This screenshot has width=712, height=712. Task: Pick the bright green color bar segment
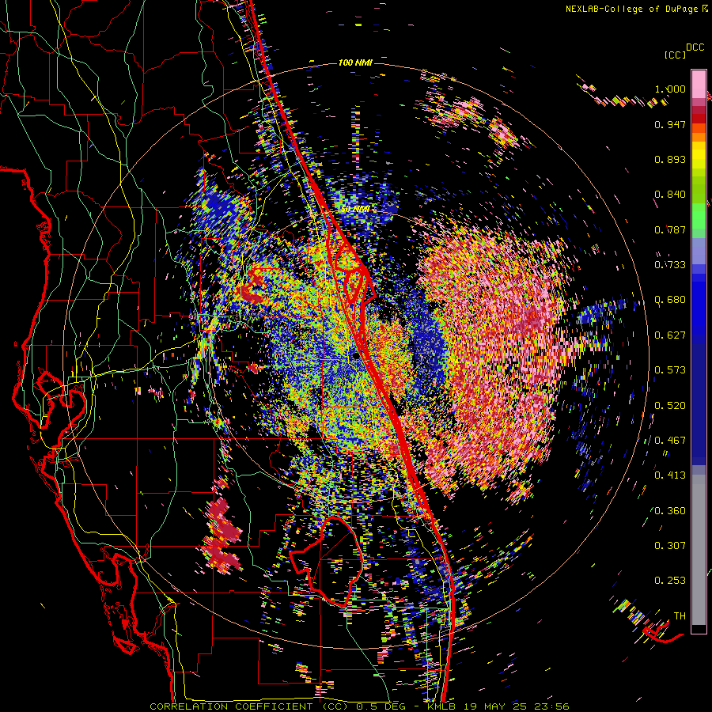pos(699,216)
